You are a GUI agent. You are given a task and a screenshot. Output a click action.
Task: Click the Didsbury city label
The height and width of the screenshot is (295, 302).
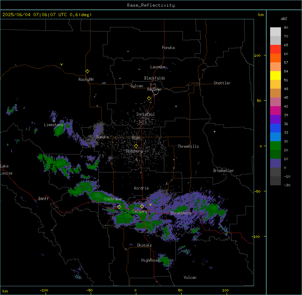(134, 151)
